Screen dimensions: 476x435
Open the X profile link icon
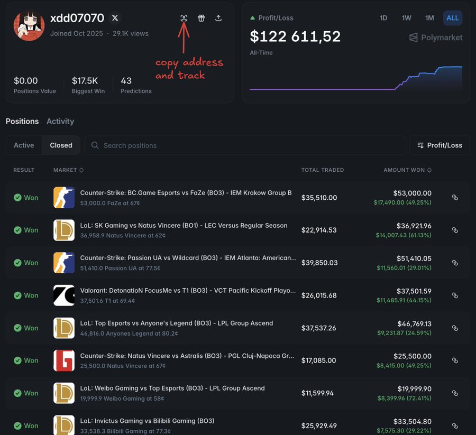[115, 18]
